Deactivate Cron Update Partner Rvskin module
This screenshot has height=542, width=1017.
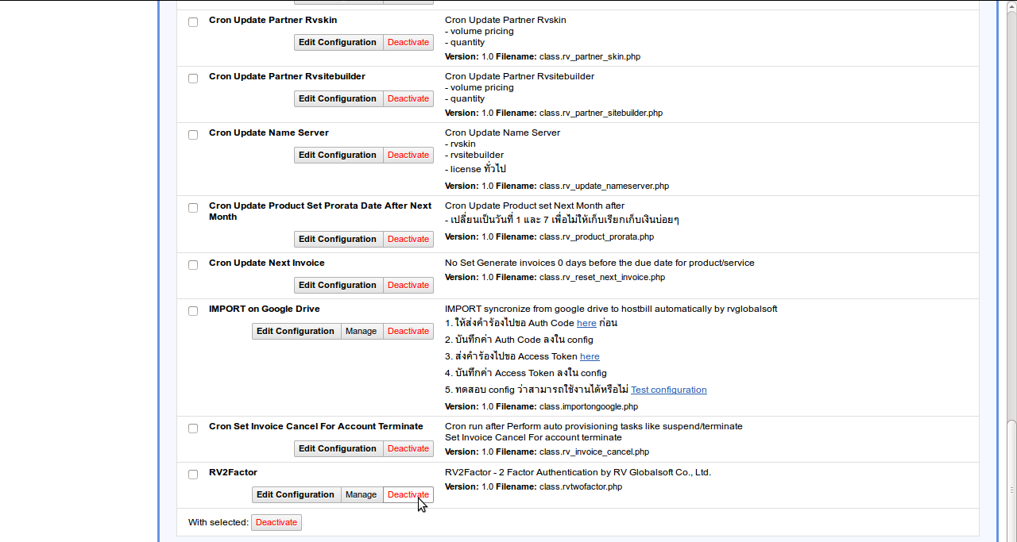[408, 43]
